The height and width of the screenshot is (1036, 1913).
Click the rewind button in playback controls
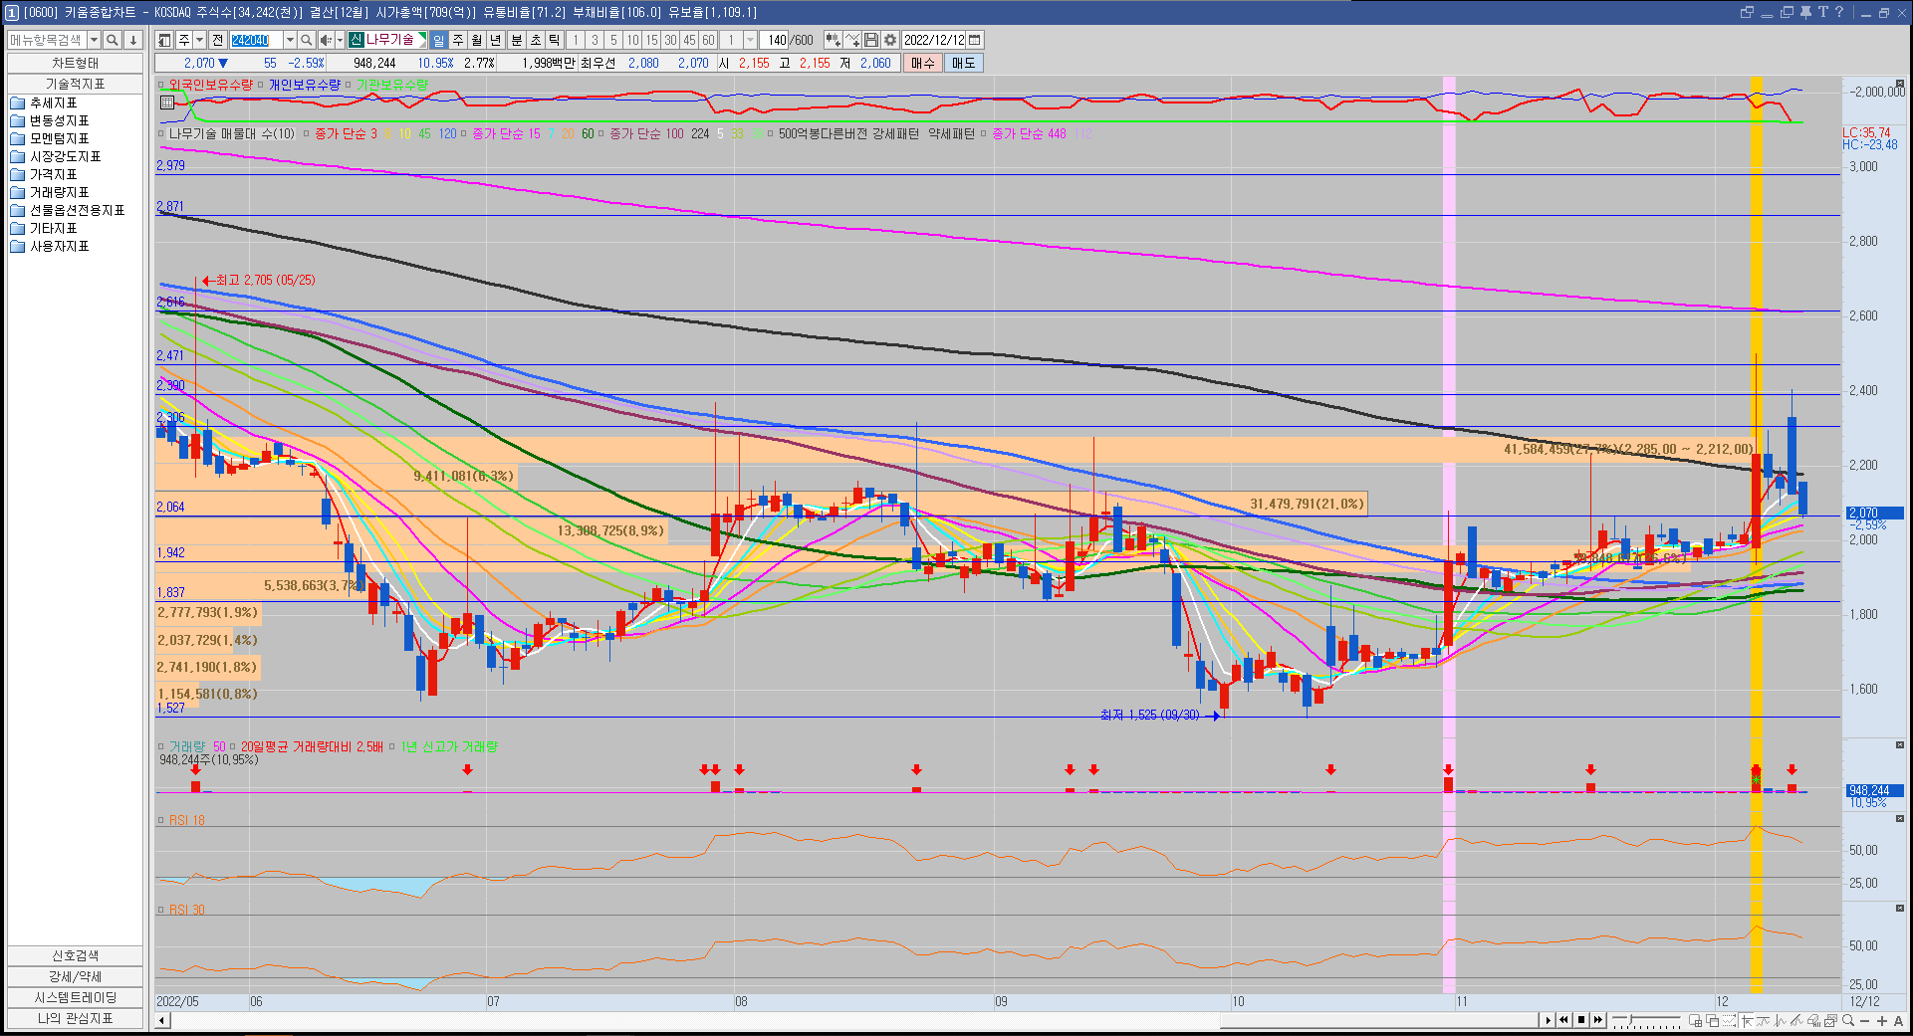pyautogui.click(x=1563, y=1020)
